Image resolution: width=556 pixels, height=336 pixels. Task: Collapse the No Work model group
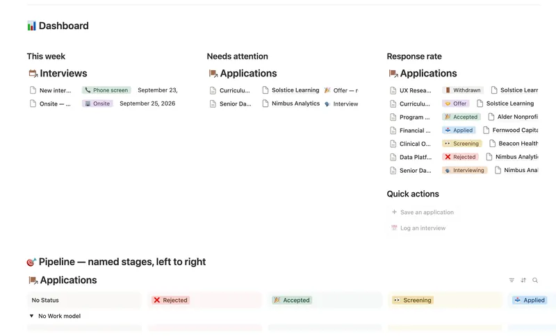pyautogui.click(x=31, y=316)
